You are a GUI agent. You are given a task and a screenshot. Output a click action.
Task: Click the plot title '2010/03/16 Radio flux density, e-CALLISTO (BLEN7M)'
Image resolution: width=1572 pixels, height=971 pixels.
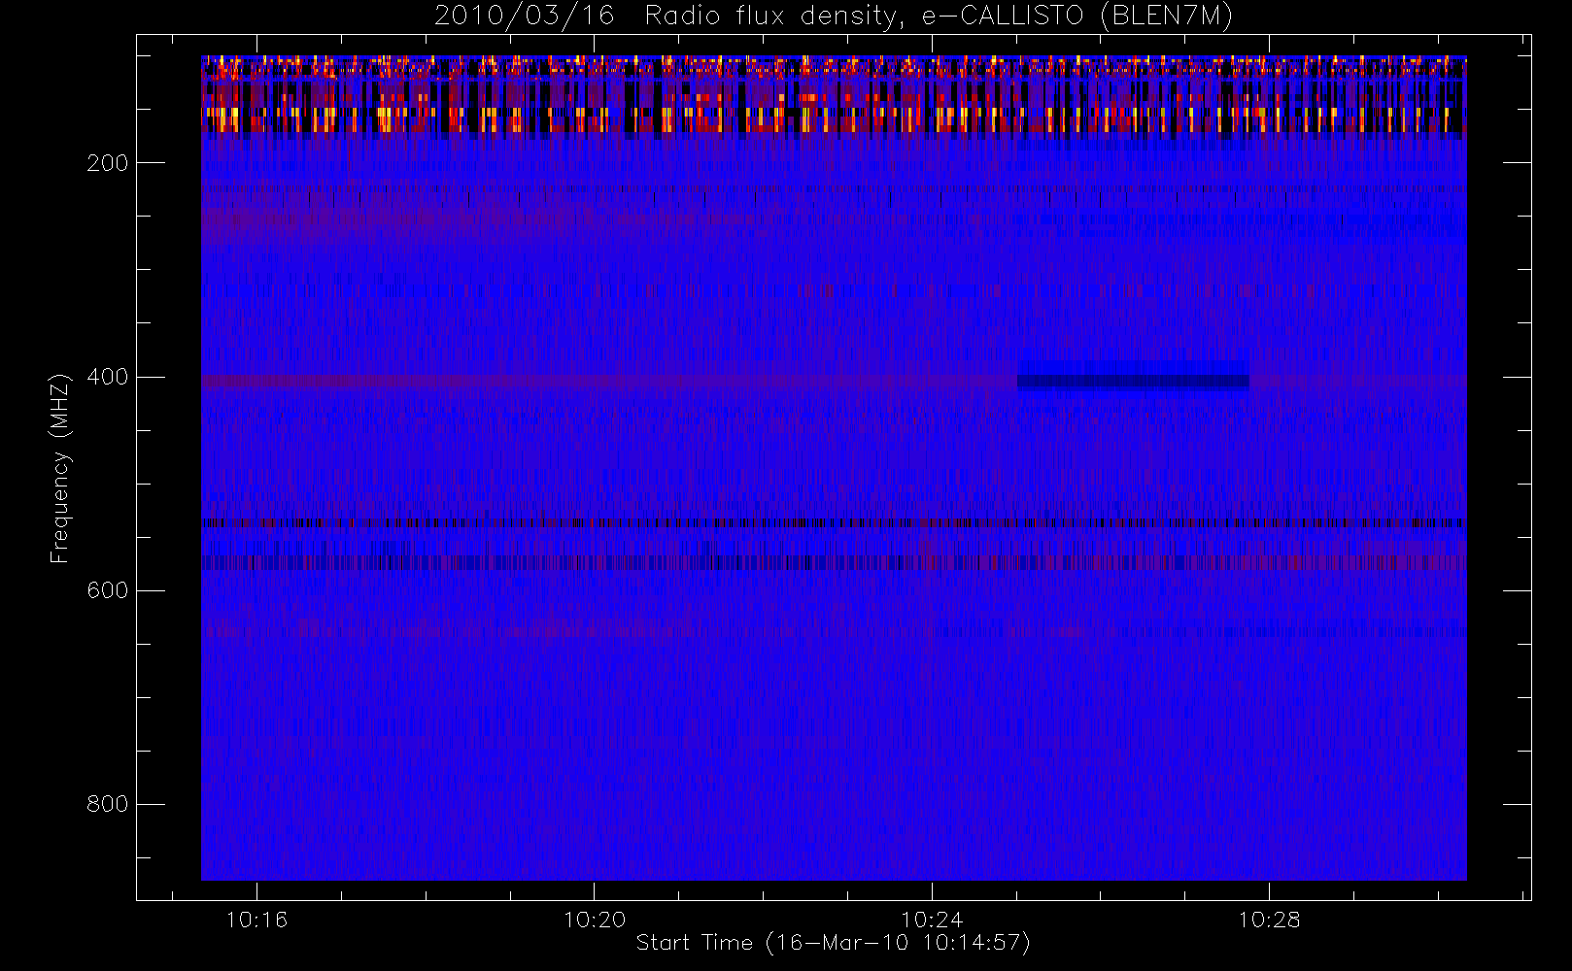834,17
